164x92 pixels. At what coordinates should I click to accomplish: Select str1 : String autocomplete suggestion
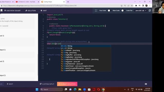86,46
